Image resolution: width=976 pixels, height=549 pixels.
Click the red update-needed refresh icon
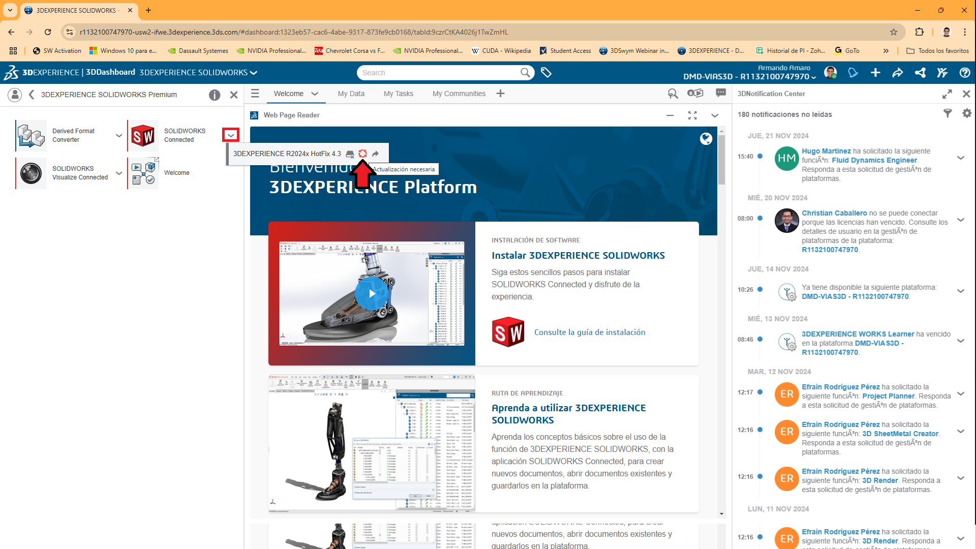pyautogui.click(x=362, y=154)
